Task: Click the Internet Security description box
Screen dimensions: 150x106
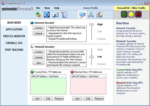Action: (x=66, y=34)
